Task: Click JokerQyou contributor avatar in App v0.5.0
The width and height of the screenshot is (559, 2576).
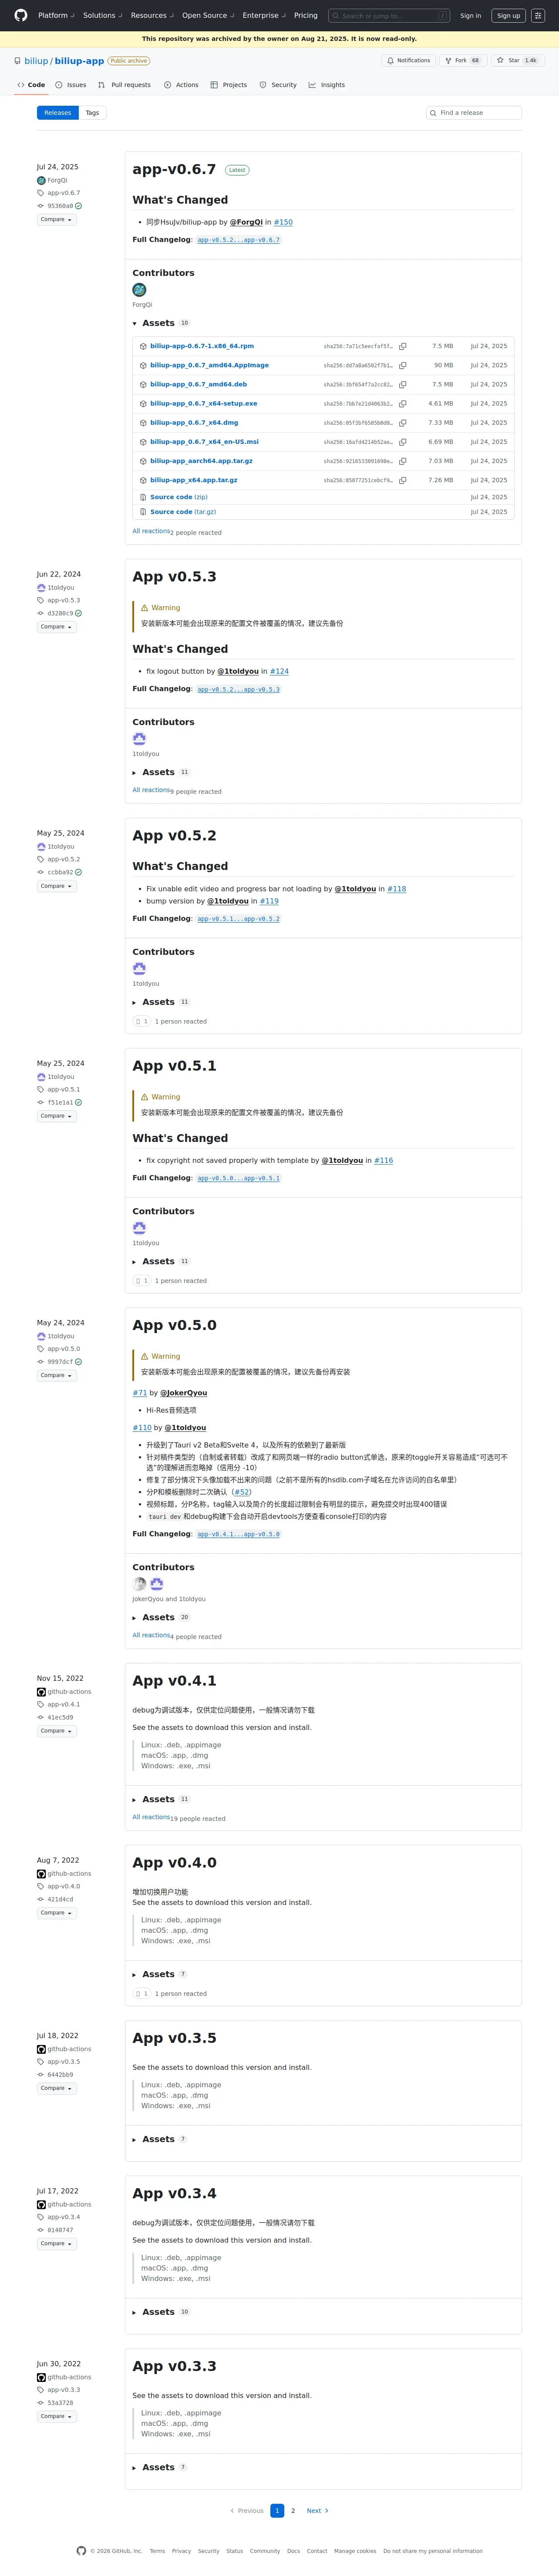Action: (139, 1584)
